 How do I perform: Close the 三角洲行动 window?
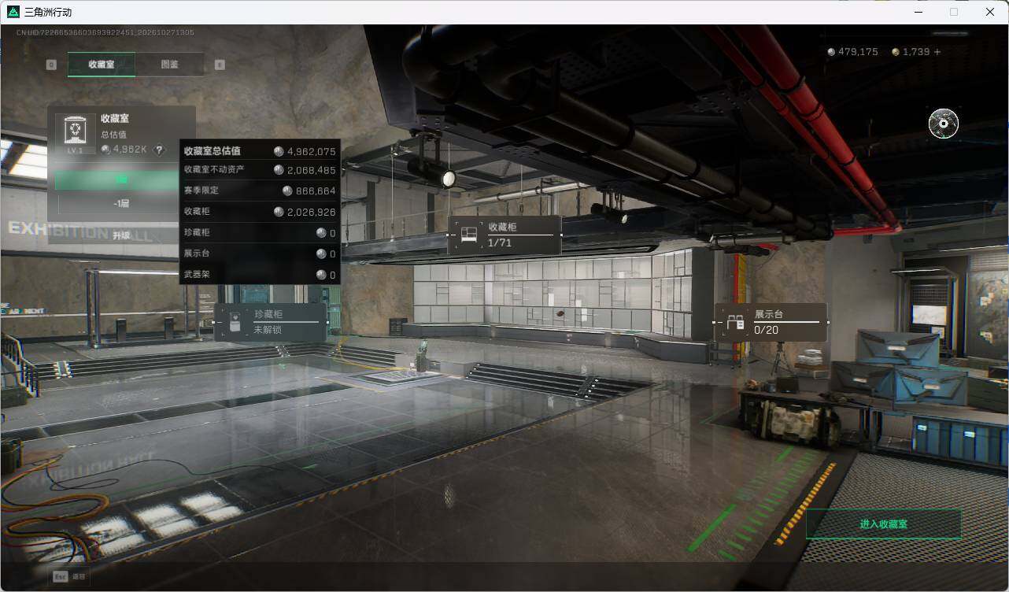coord(990,12)
